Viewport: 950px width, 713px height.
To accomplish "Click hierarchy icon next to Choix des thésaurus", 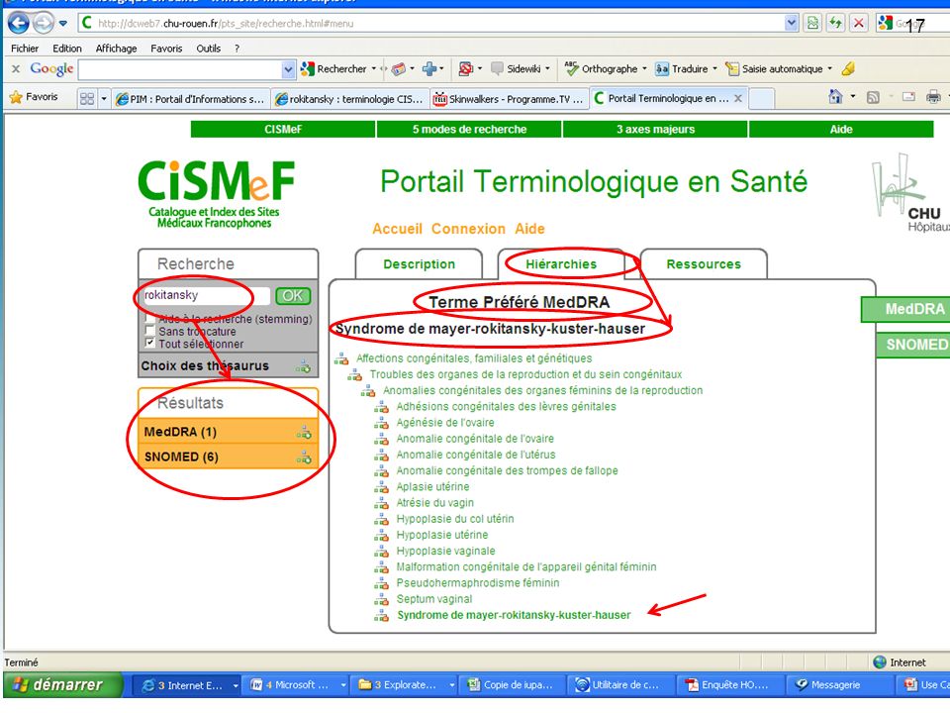I will tap(303, 366).
